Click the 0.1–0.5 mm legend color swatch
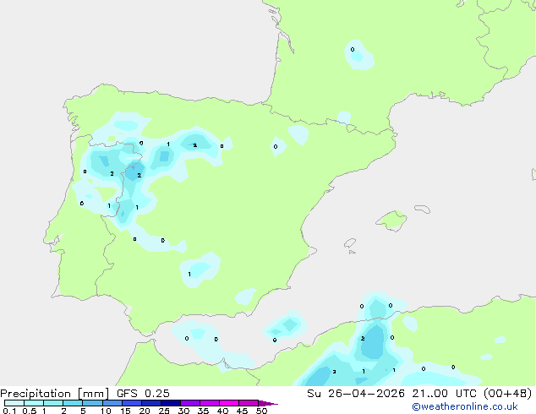 pos(14,403)
